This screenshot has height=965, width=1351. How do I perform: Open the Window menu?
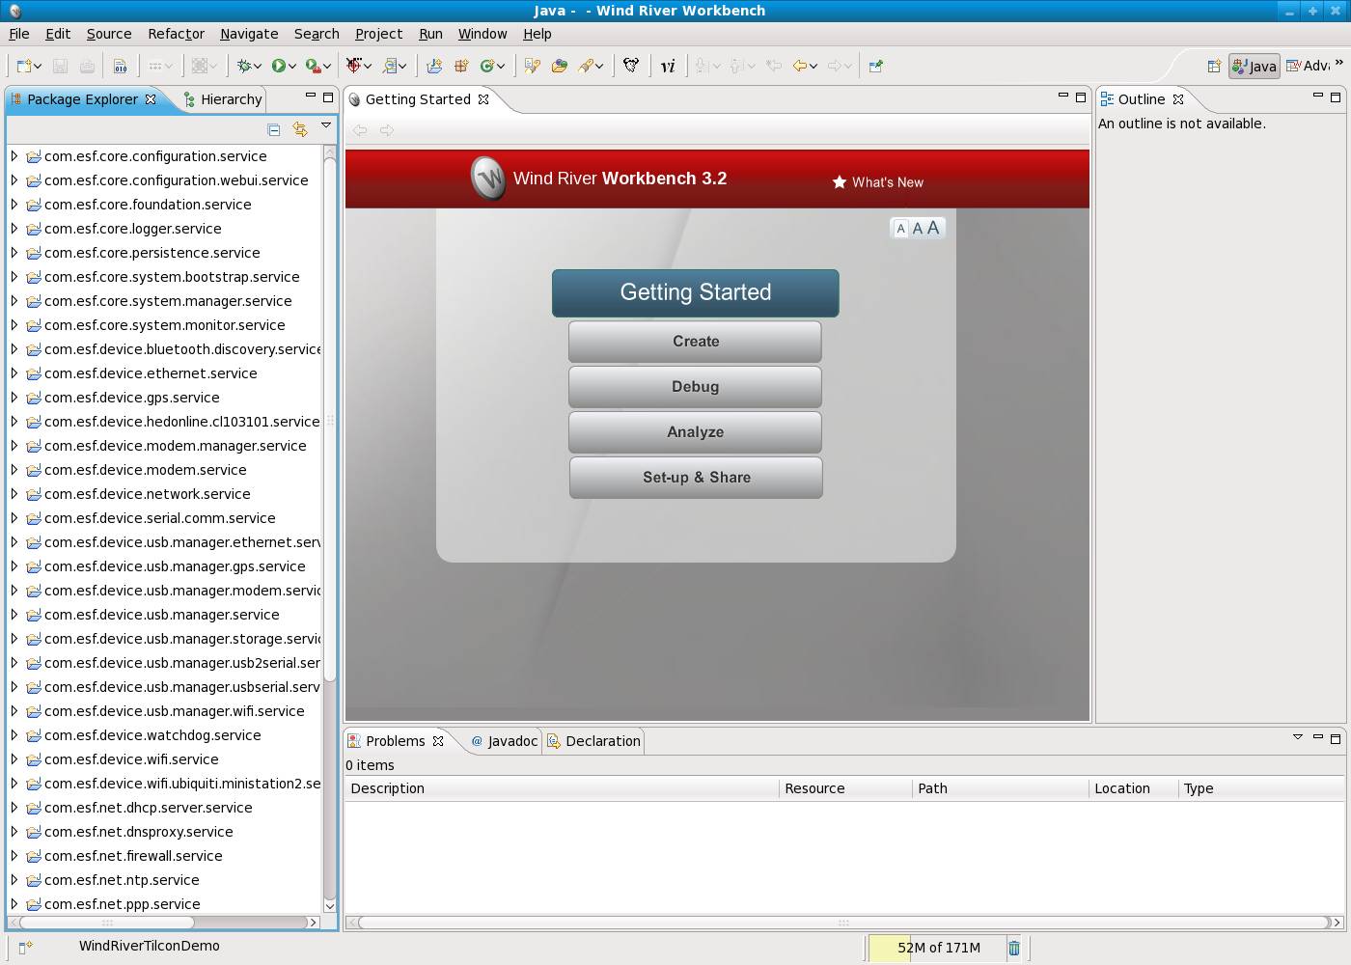[482, 34]
